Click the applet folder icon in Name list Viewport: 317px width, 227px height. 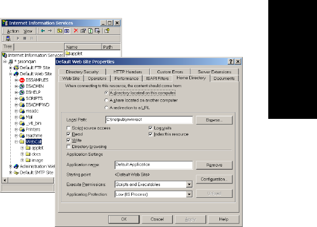point(68,53)
